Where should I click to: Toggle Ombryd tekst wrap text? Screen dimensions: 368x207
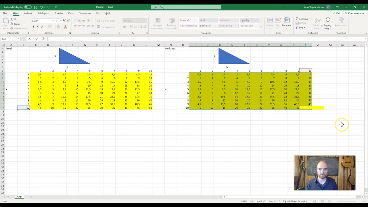tap(106, 21)
